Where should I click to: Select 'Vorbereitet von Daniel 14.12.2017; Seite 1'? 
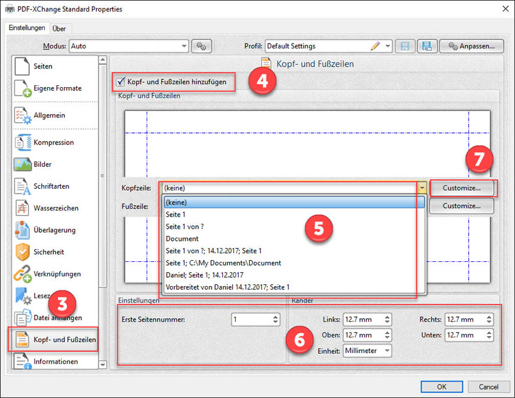(x=294, y=287)
